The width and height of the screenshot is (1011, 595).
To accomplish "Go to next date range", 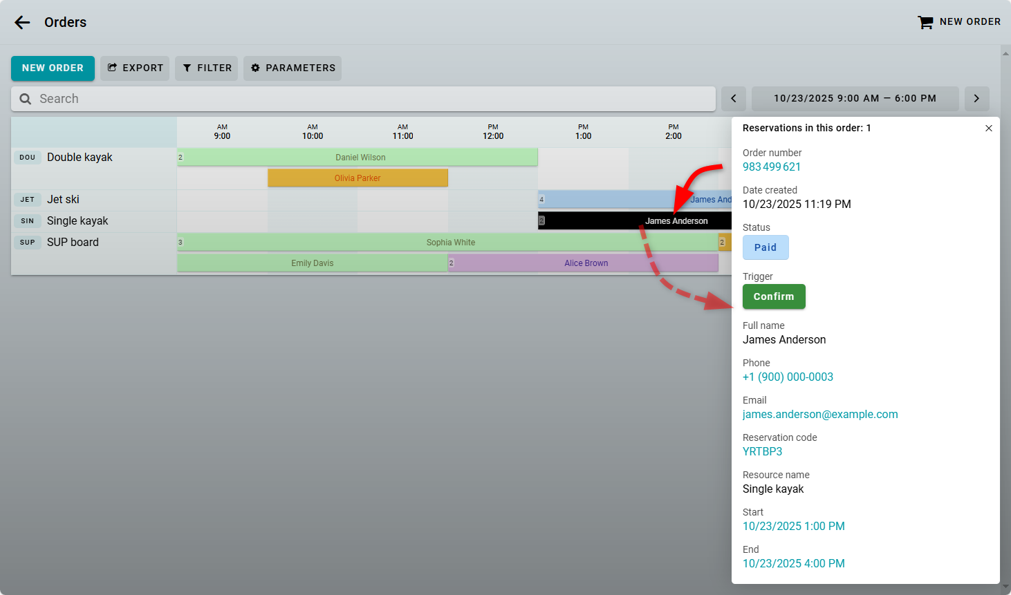I will click(976, 99).
